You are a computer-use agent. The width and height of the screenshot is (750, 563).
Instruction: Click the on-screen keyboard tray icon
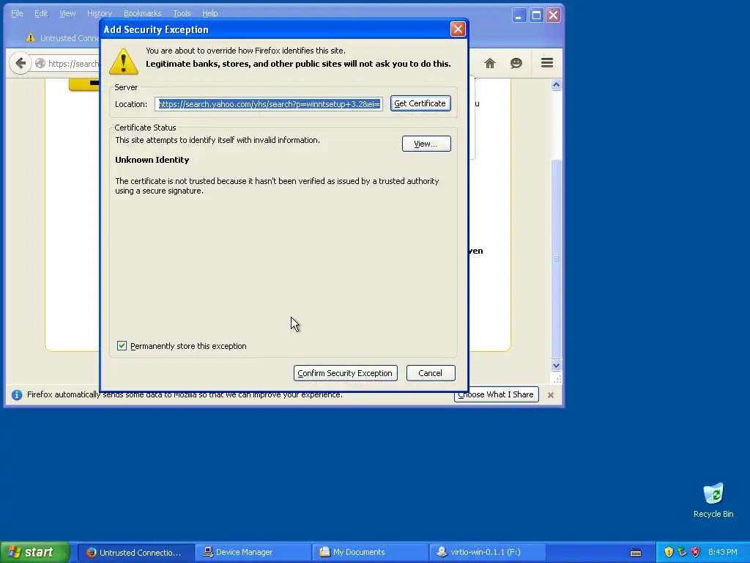tap(636, 553)
